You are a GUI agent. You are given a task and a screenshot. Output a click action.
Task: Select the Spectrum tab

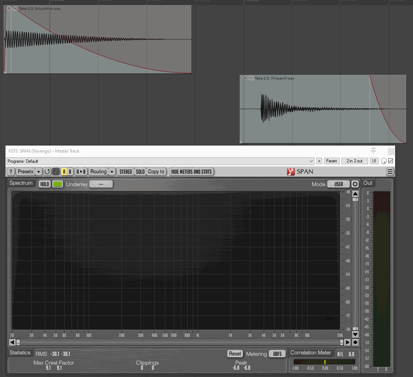point(21,183)
